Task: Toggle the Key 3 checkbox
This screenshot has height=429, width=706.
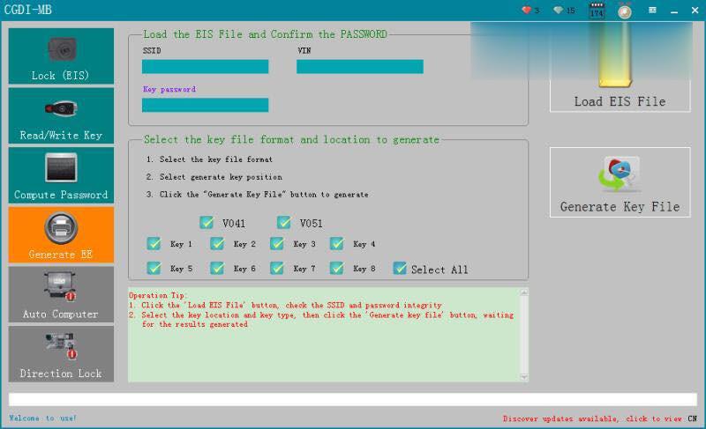Action: (x=276, y=243)
